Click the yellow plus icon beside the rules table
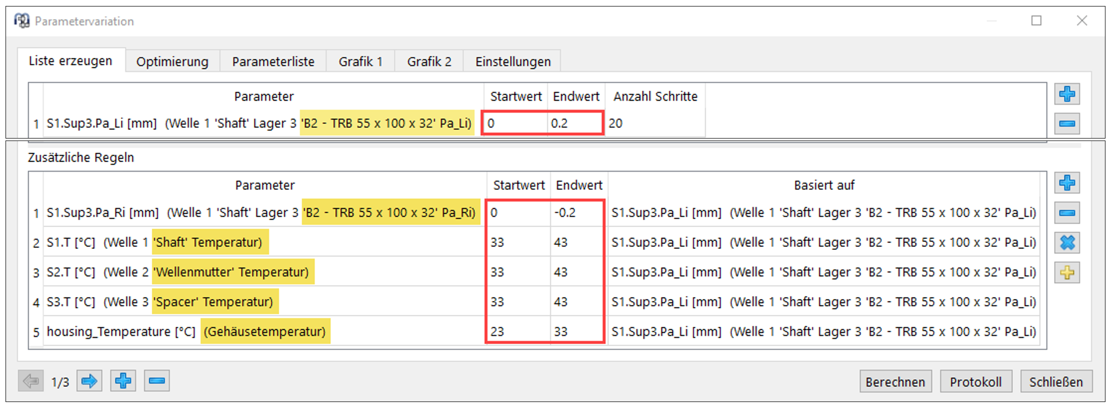 point(1067,273)
